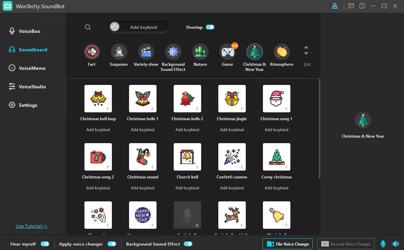Switch to the VoiceBox tab

pos(29,31)
